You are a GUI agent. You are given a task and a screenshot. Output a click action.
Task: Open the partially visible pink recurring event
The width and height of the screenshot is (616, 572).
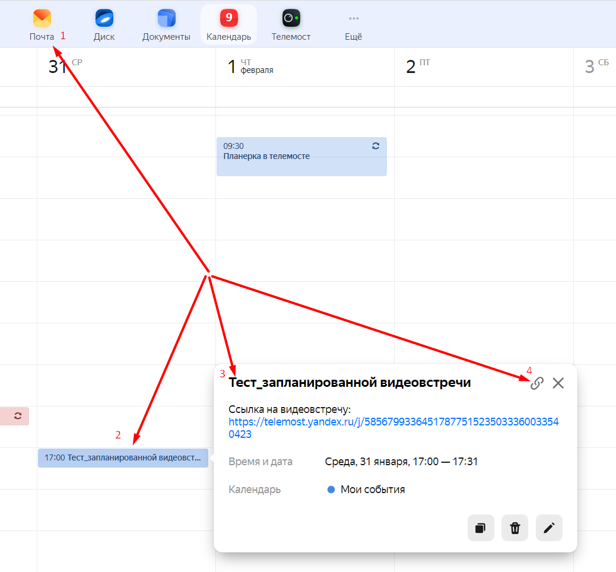[x=14, y=416]
